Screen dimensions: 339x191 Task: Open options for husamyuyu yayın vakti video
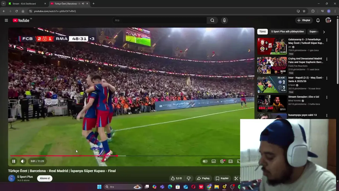(327, 116)
